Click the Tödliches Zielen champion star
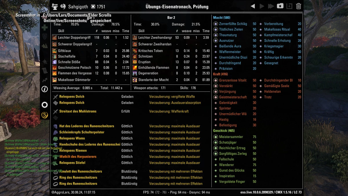The height and width of the screenshot is (196, 348). pyautogui.click(x=215, y=29)
